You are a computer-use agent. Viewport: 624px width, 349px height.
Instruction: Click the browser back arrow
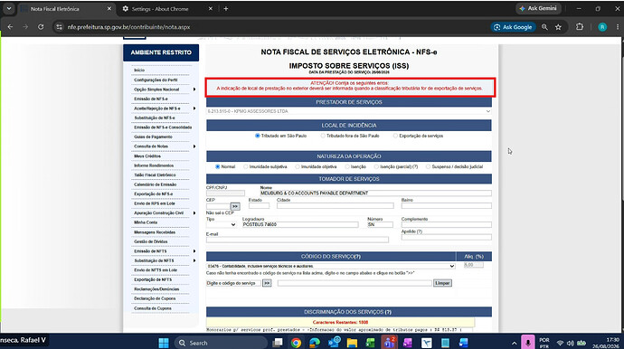(x=10, y=27)
